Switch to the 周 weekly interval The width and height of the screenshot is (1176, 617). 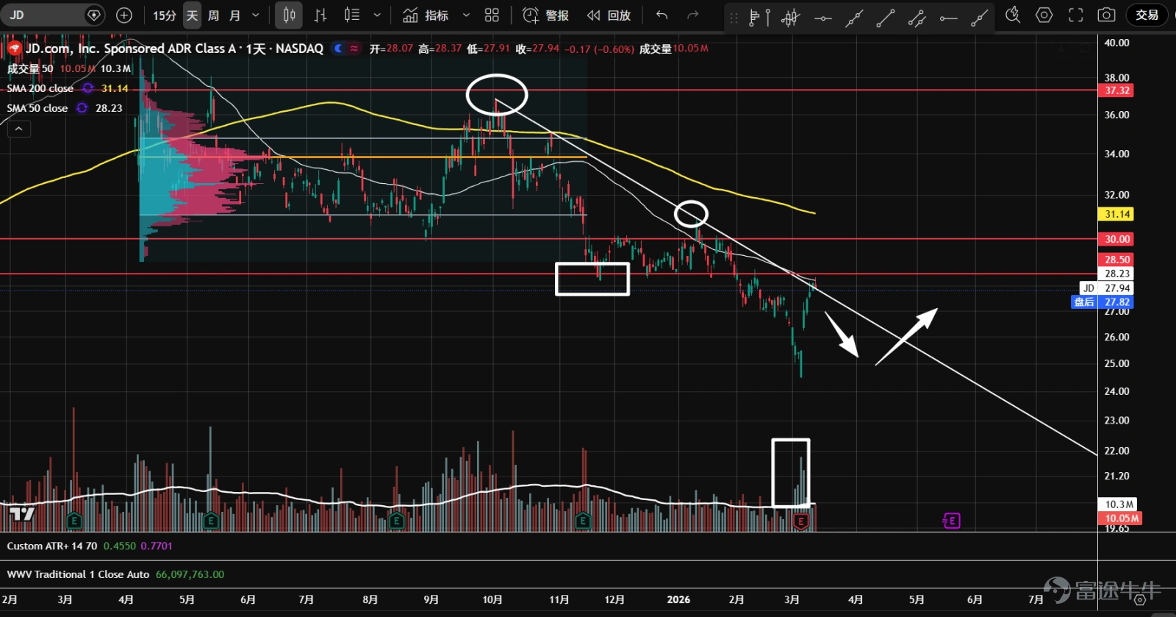coord(213,15)
